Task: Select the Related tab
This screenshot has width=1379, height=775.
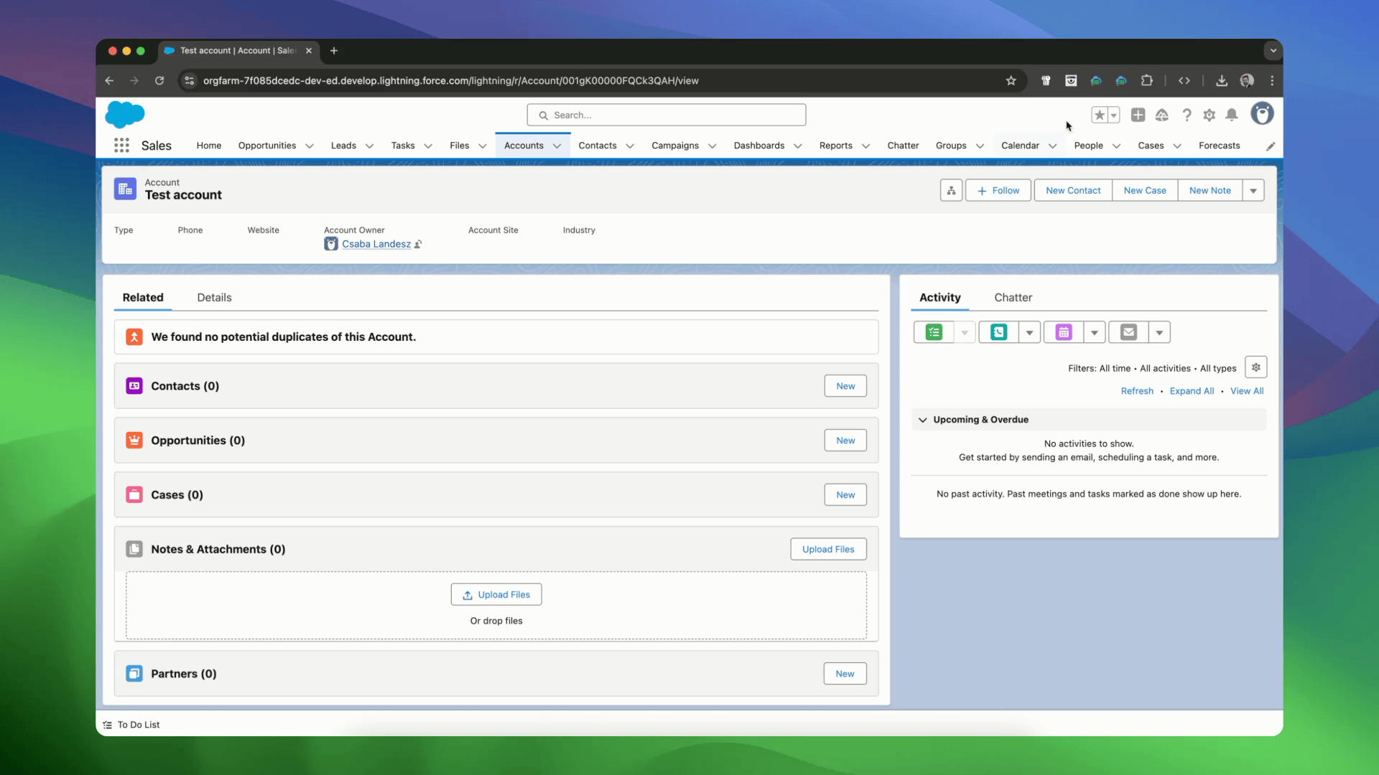Action: click(x=143, y=297)
